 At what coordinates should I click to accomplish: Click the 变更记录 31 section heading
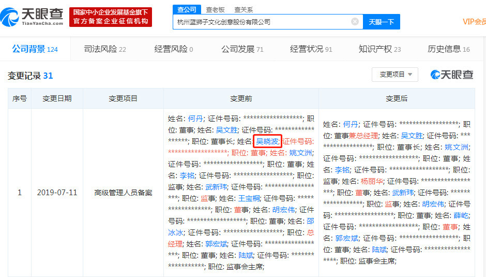point(31,76)
